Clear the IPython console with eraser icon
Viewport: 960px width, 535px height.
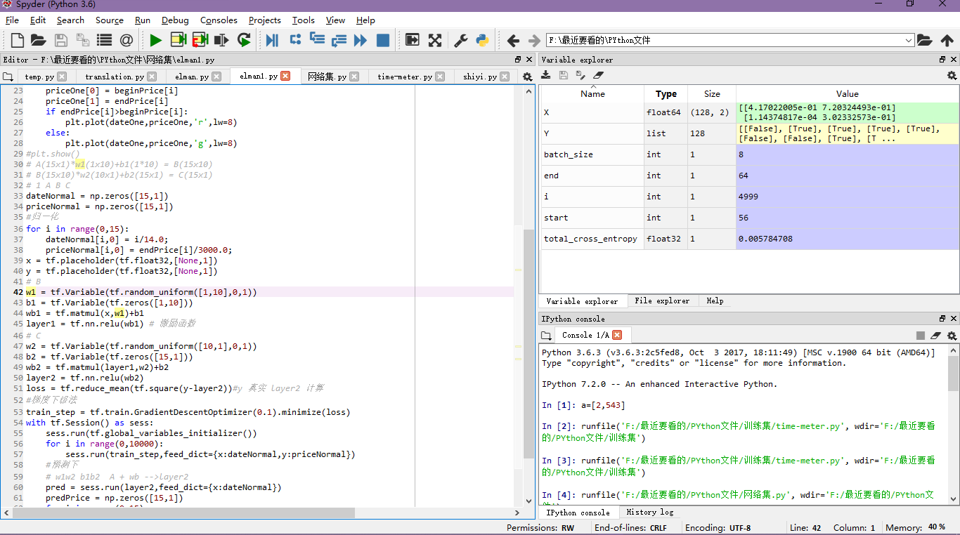(935, 336)
